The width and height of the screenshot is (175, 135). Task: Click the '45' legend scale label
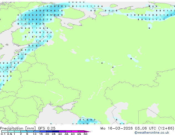point(79,134)
